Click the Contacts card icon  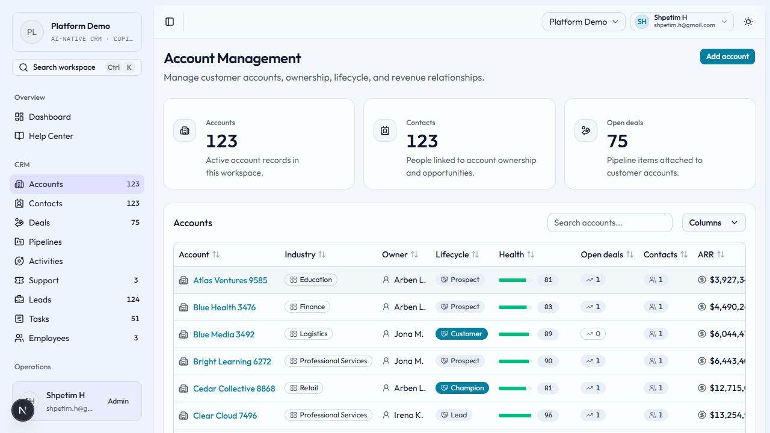pyautogui.click(x=385, y=130)
